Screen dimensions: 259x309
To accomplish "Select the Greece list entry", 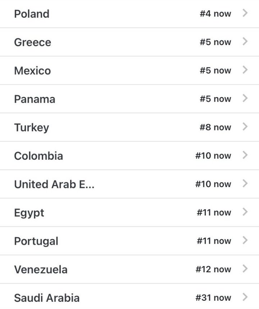I will 32,42.
